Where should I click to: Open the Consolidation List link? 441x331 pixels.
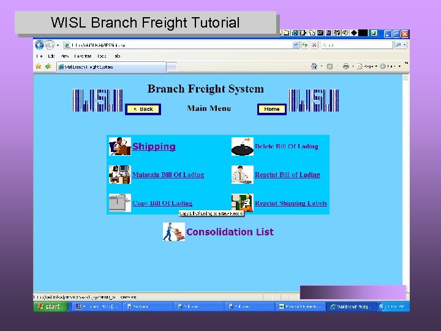point(230,232)
